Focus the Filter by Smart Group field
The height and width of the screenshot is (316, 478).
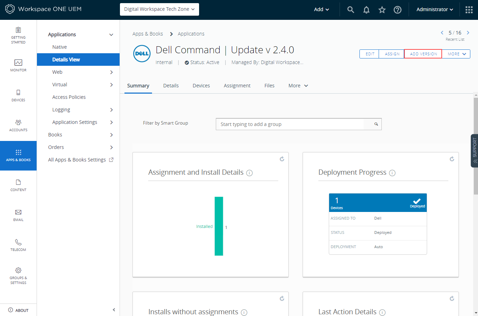click(298, 124)
